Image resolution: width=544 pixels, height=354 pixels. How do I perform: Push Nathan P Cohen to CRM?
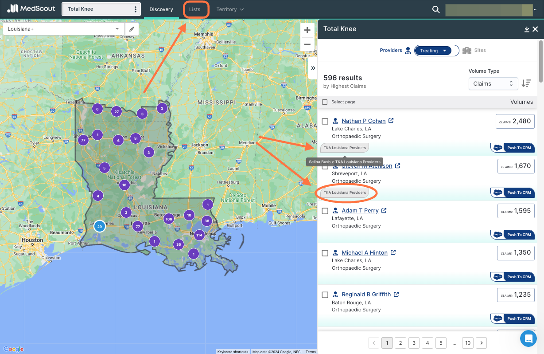[513, 148]
